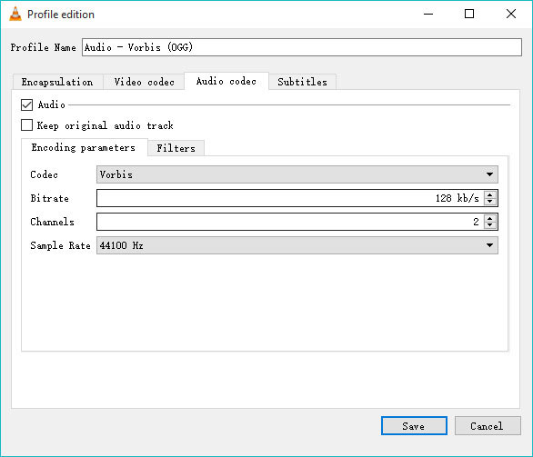Decrease channels with the down stepper arrow
The height and width of the screenshot is (457, 533).
click(x=490, y=225)
